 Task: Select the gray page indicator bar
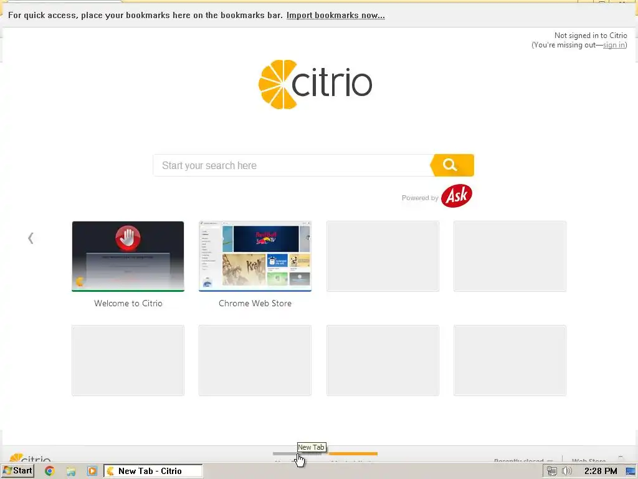[x=297, y=453]
